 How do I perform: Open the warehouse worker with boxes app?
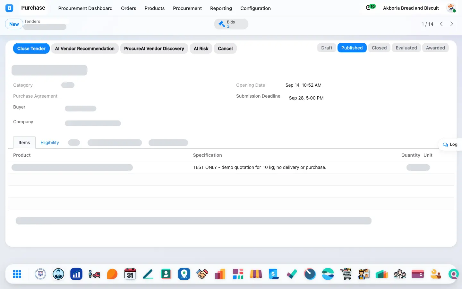(x=364, y=274)
